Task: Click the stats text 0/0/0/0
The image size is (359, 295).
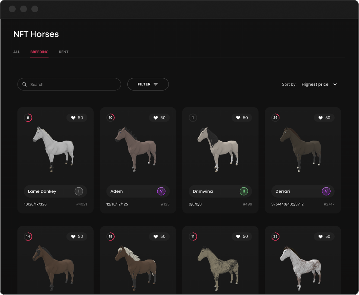Action: tap(195, 204)
